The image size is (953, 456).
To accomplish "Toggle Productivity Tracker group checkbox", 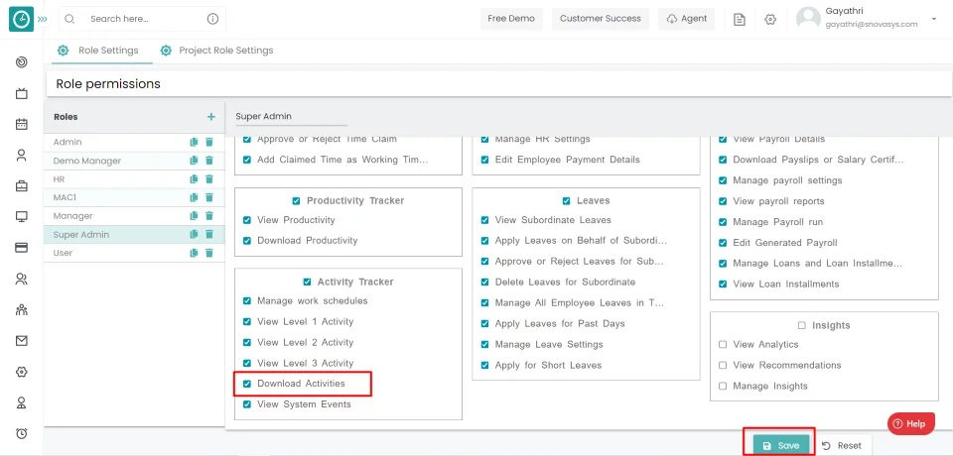I will point(296,201).
